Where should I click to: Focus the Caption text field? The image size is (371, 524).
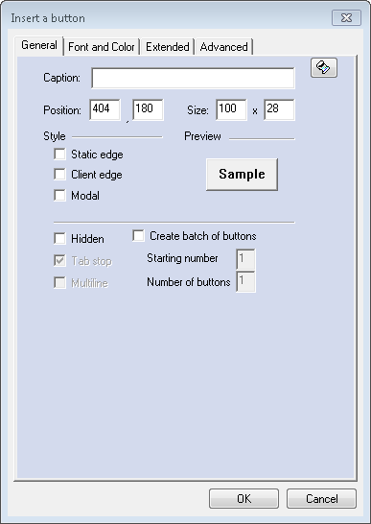(193, 78)
